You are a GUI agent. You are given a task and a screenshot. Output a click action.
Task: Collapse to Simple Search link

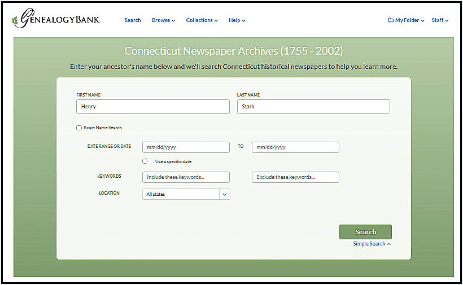point(372,244)
